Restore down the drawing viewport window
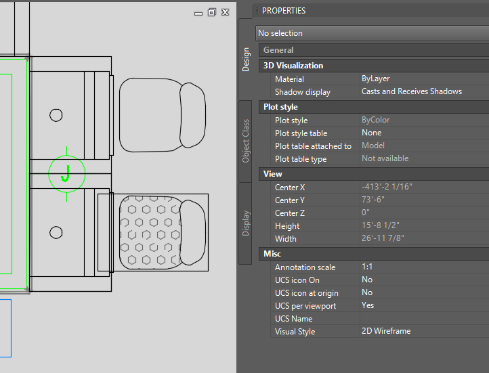Screen dimensions: 489x373 point(212,12)
